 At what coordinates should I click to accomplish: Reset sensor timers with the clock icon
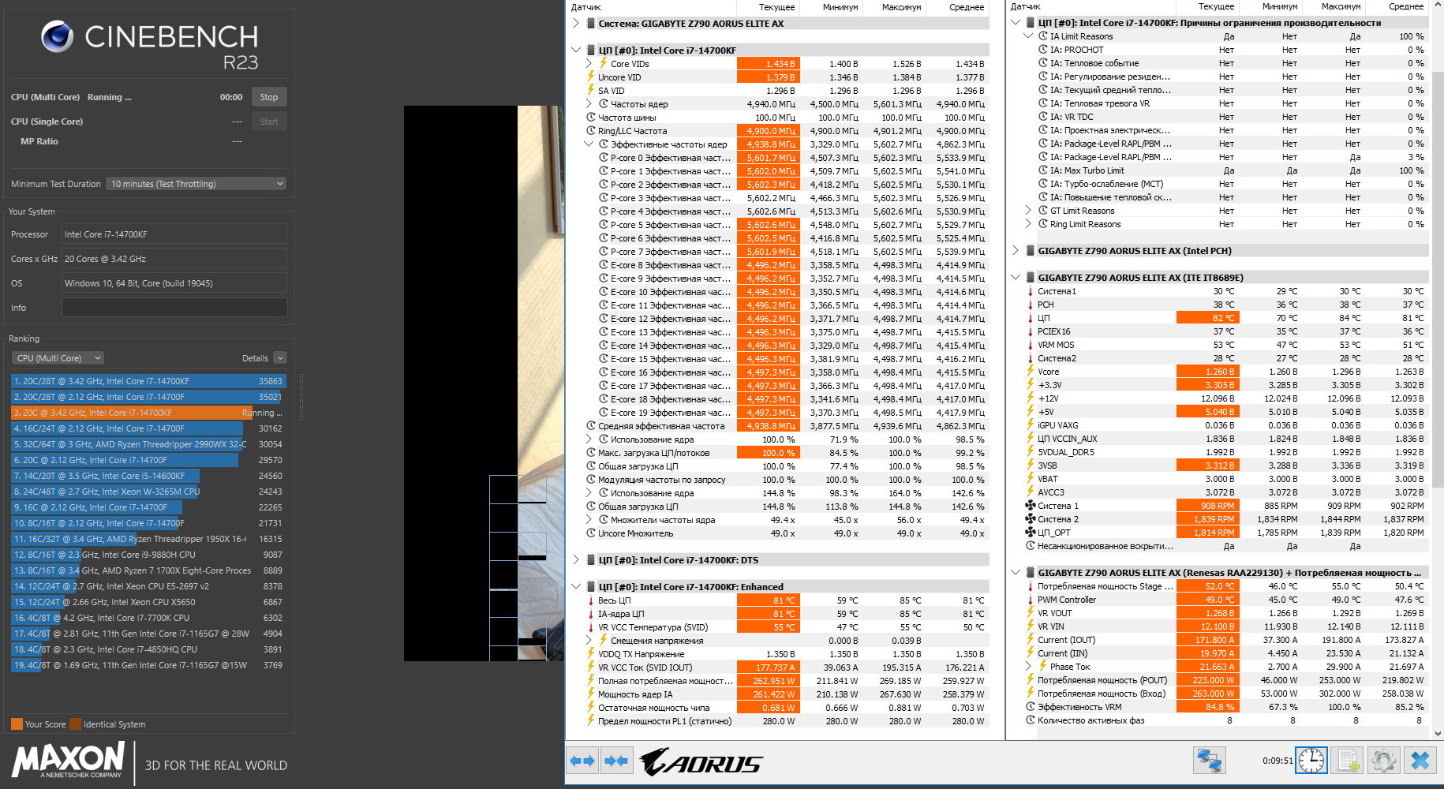pyautogui.click(x=1311, y=761)
